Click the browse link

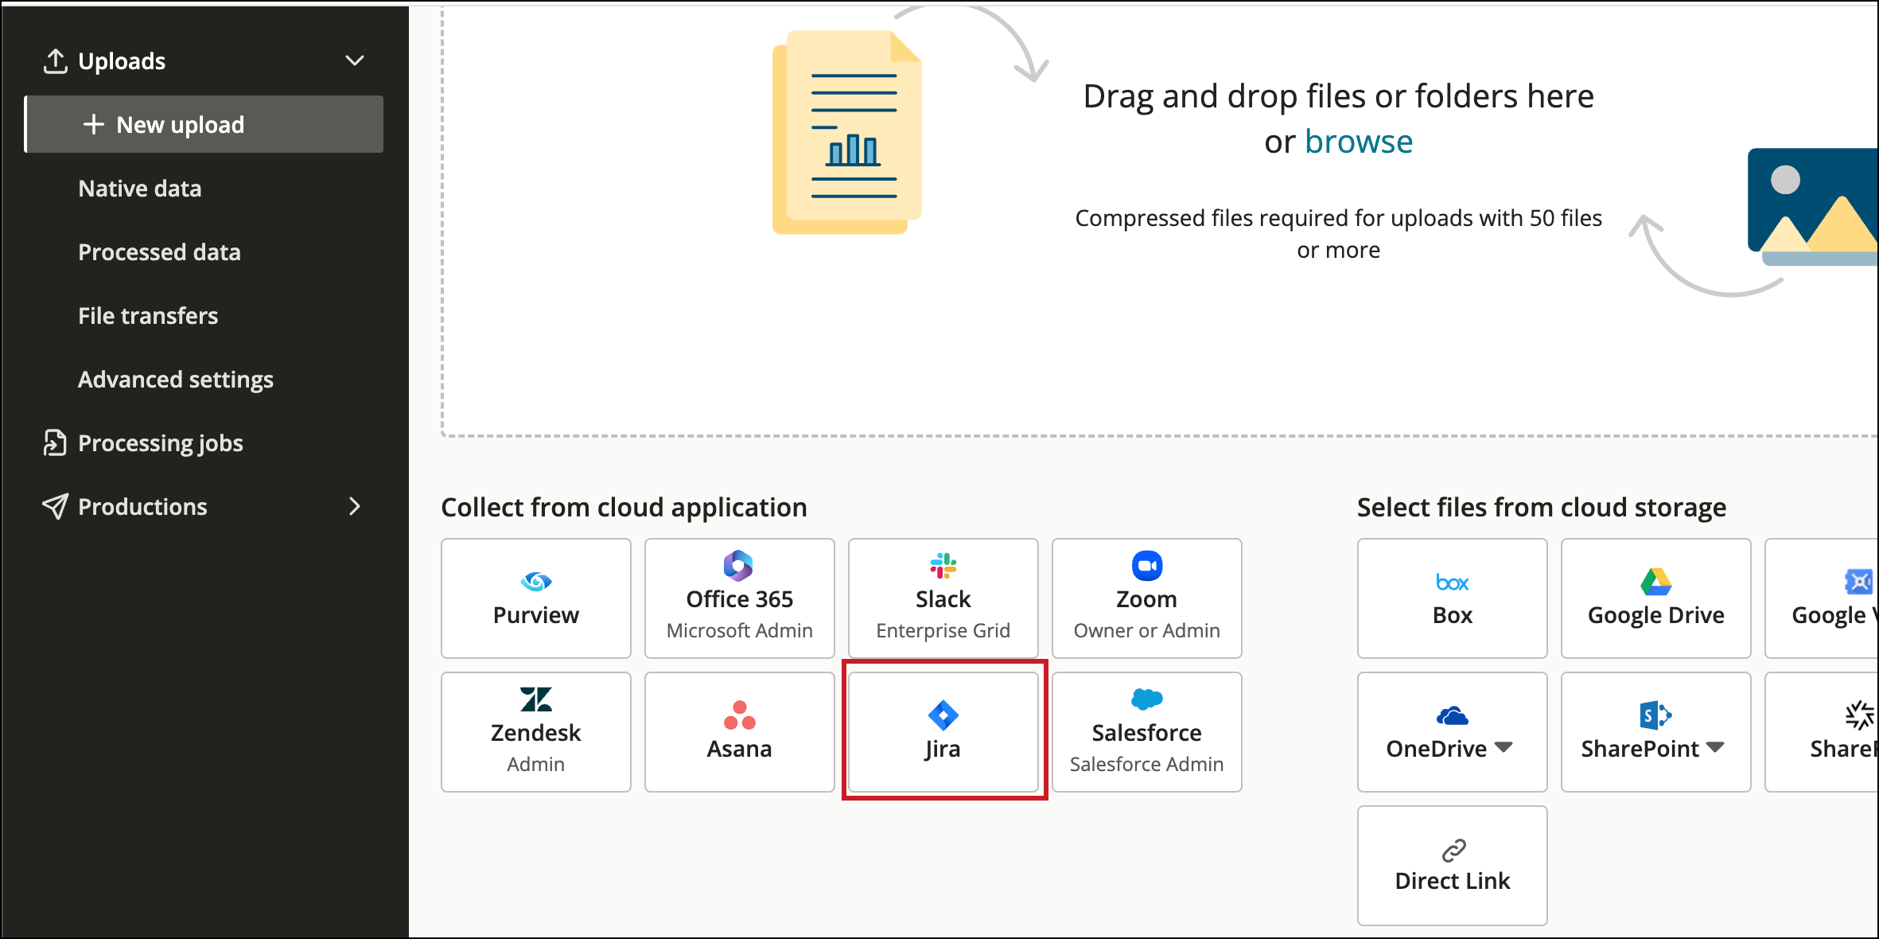coord(1359,142)
